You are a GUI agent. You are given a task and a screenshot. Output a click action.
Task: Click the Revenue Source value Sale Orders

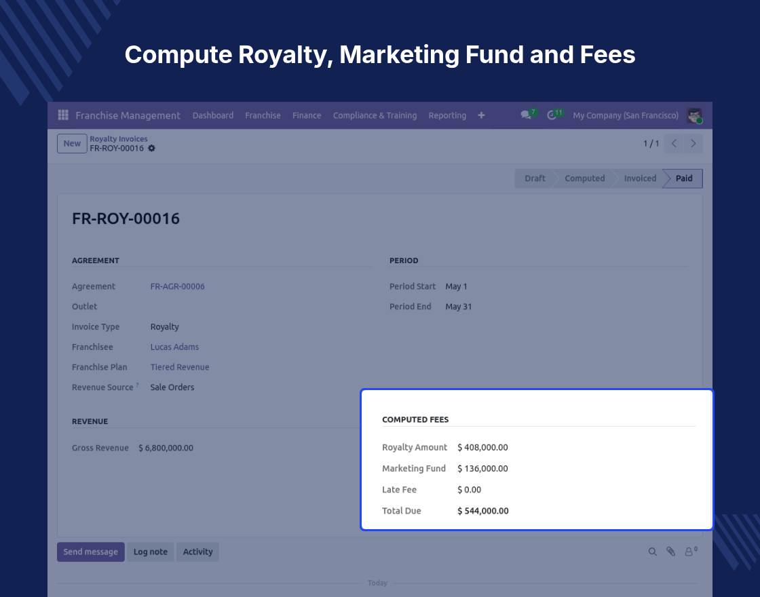pos(172,387)
